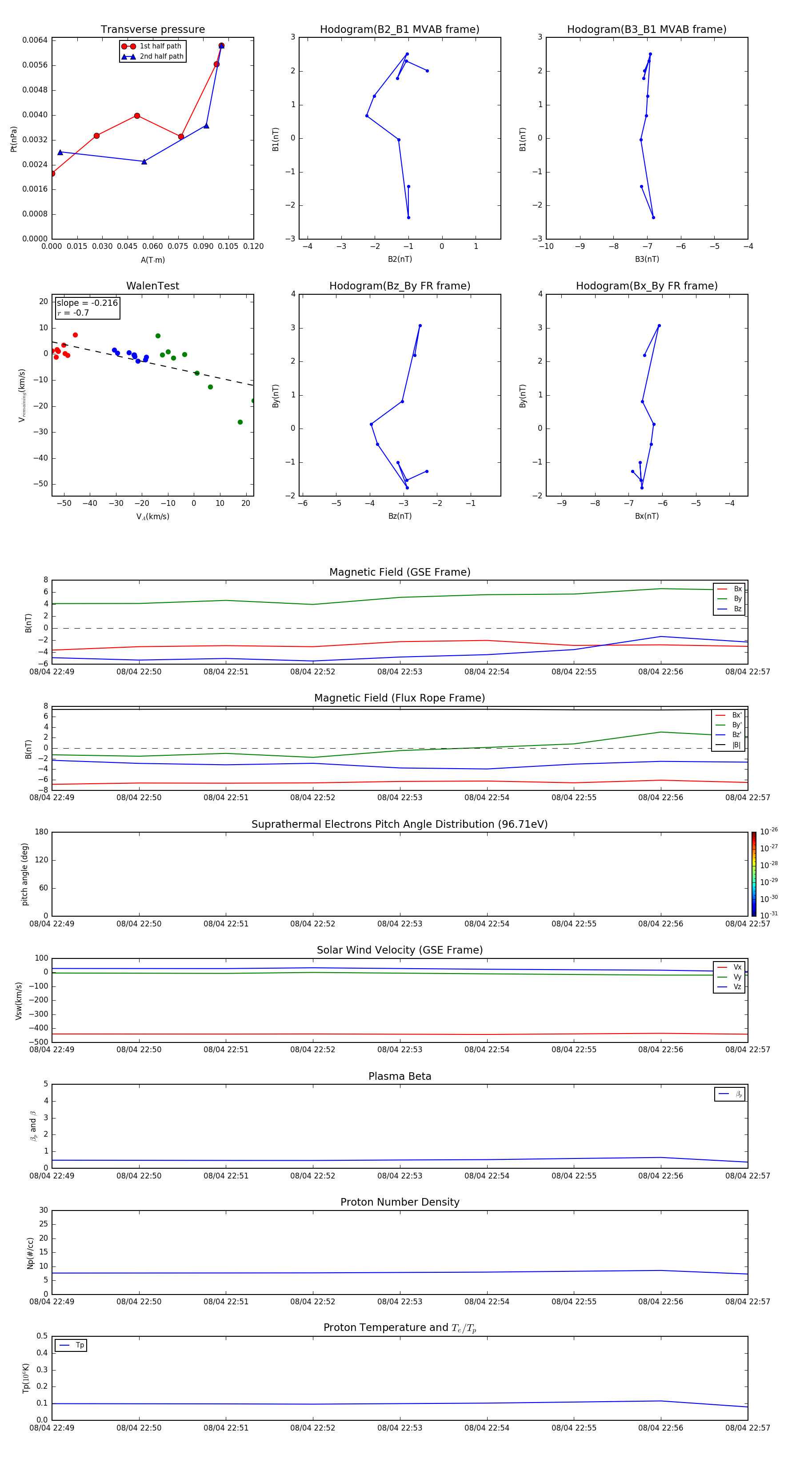Click the 'Magnetic Field (GSE Frame)' title
The height and width of the screenshot is (1467, 800).
pos(400,572)
